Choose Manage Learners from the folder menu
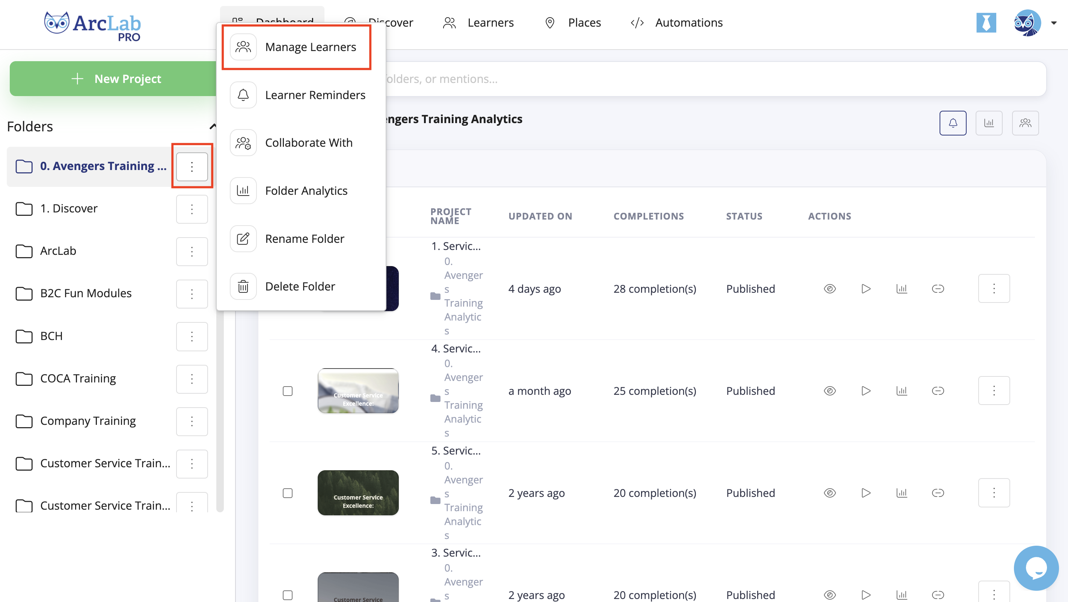This screenshot has width=1068, height=602. 296,47
